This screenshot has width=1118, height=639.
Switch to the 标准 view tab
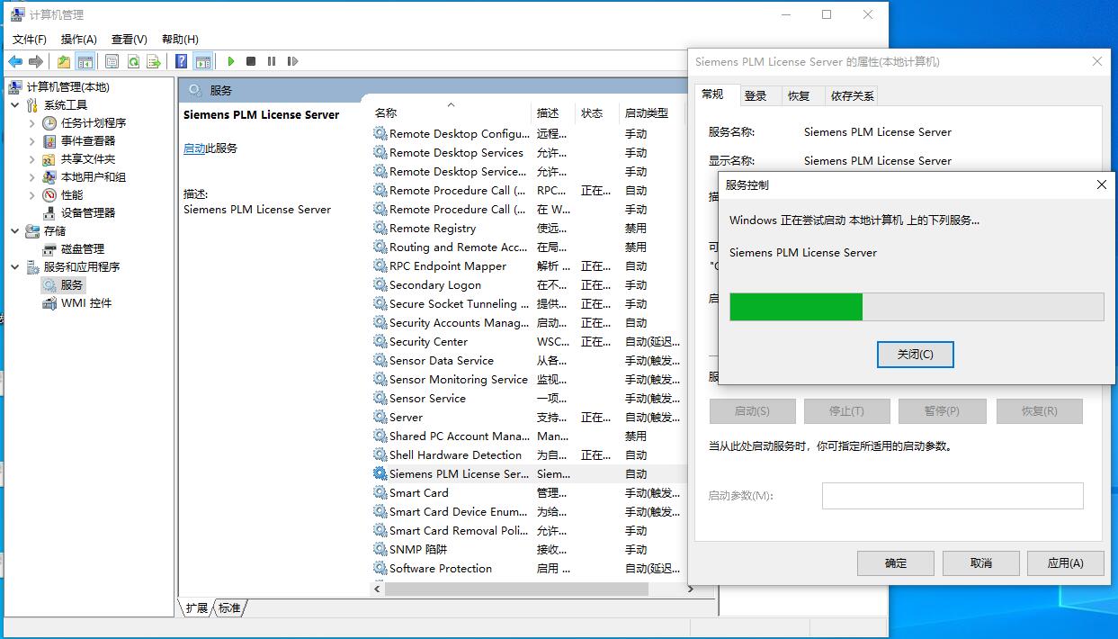click(x=230, y=608)
